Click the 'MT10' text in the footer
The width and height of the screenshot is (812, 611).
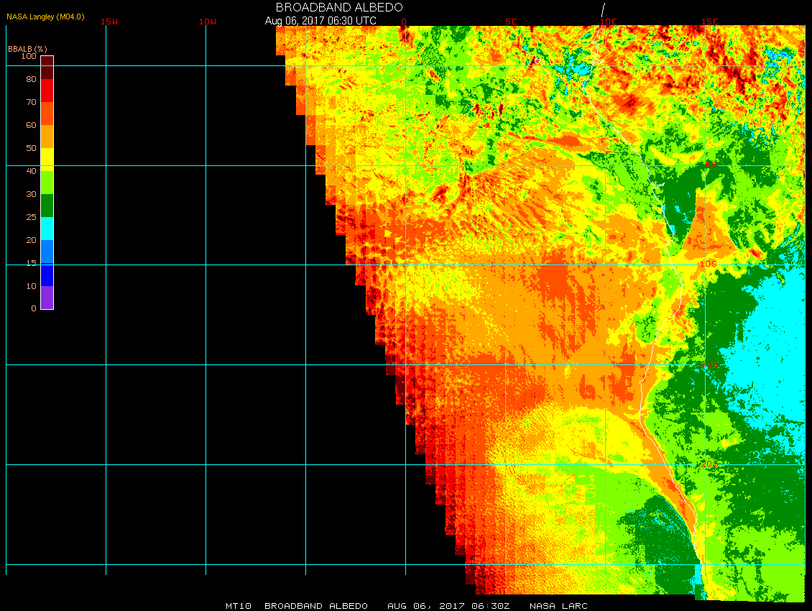(x=239, y=605)
